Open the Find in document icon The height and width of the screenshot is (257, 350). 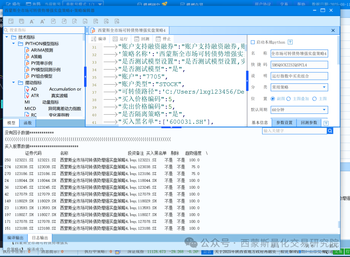tap(75, 21)
